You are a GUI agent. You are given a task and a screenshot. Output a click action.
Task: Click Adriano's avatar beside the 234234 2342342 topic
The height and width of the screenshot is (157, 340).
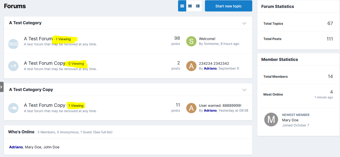191,66
